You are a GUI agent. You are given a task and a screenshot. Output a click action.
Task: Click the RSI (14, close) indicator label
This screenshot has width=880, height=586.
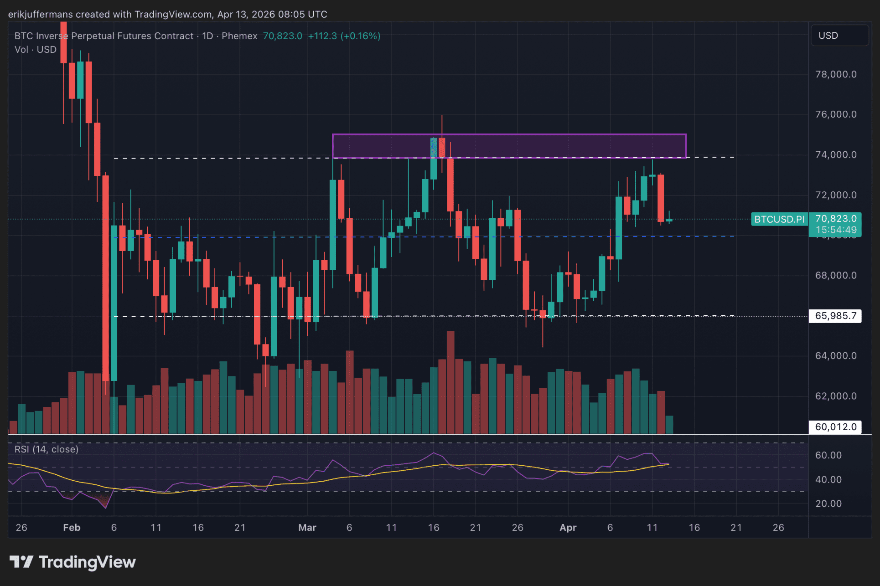(47, 449)
